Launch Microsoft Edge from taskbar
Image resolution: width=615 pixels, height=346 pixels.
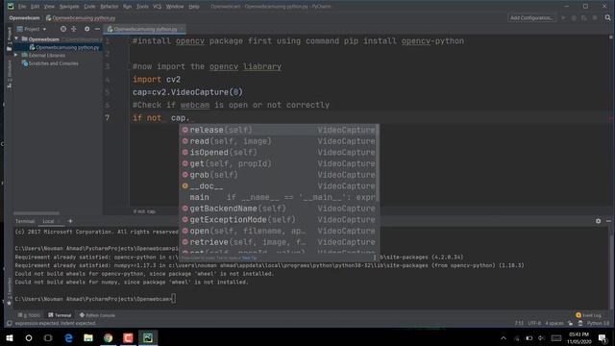pyautogui.click(x=68, y=337)
